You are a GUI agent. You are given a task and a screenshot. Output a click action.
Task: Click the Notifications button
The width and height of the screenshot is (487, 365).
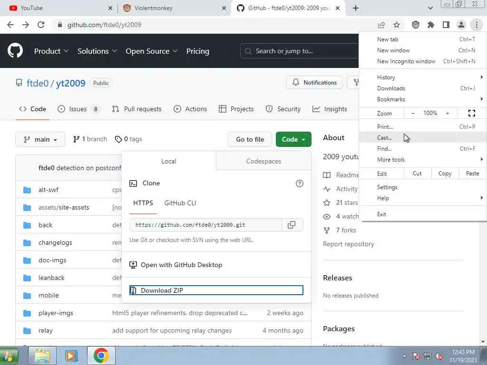(x=314, y=83)
